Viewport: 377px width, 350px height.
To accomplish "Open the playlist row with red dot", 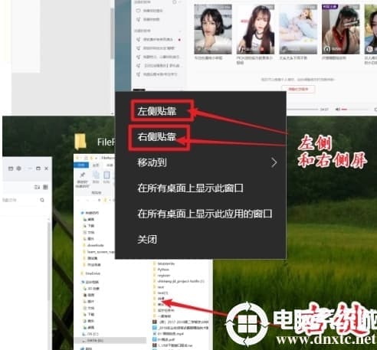I will click(x=159, y=40).
